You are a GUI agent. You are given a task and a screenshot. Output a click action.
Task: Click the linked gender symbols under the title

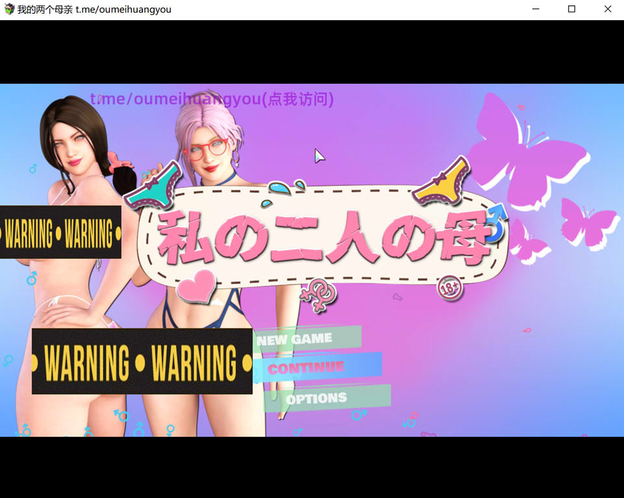click(x=319, y=295)
